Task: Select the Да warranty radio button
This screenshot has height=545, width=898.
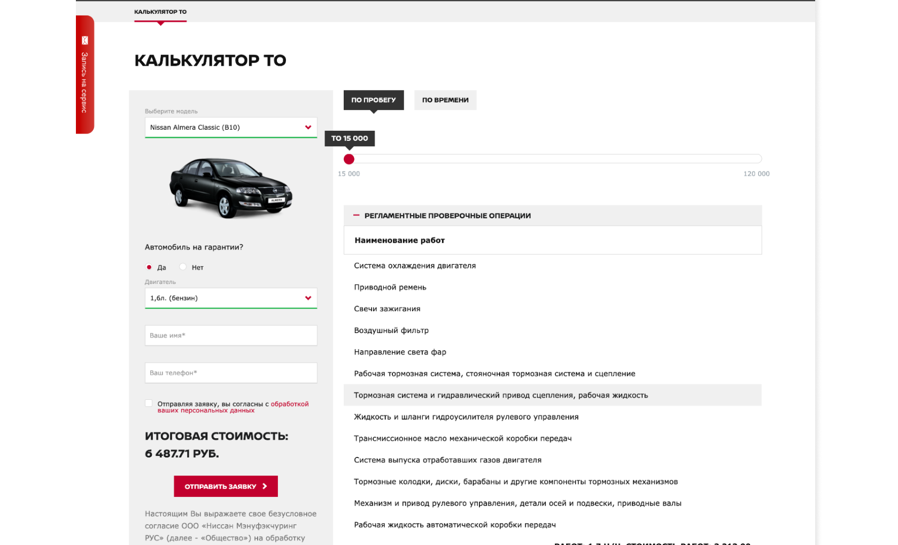Action: pos(149,267)
